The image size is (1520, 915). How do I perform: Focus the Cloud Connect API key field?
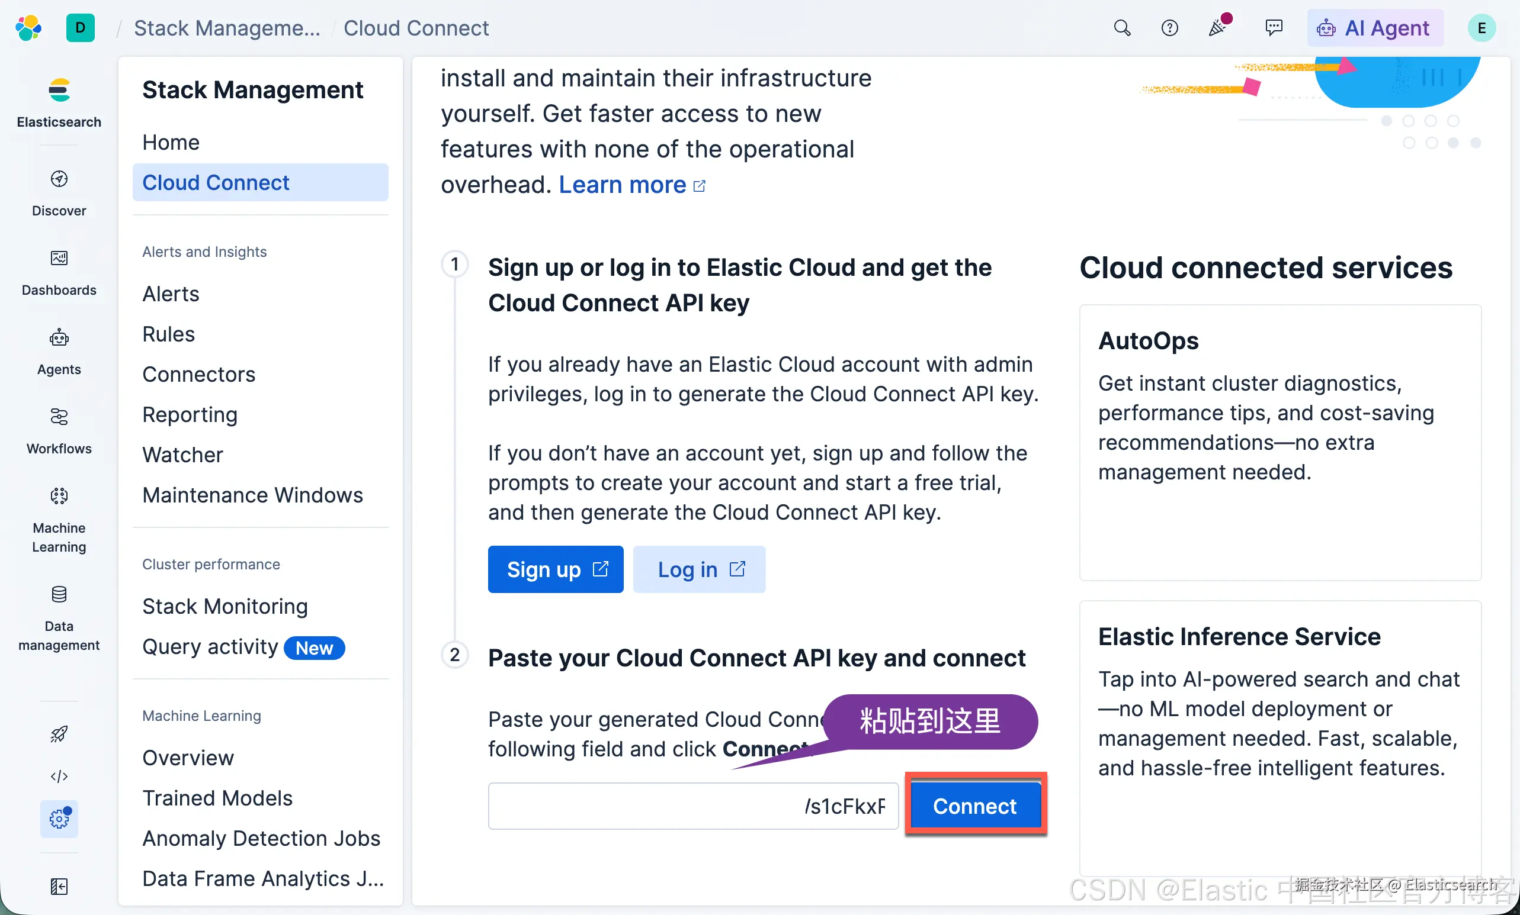[692, 806]
